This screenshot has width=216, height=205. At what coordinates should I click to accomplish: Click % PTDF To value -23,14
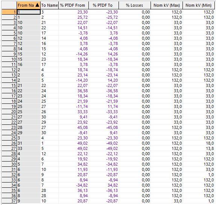click(112, 75)
